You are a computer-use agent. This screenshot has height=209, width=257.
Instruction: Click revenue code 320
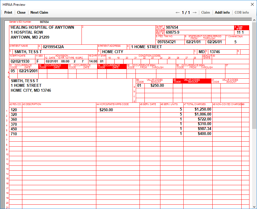point(14,114)
